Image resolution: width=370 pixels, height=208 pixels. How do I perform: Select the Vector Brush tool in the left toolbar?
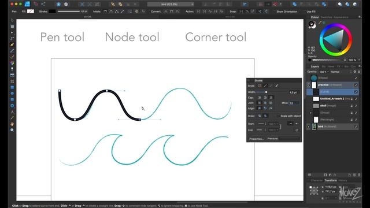[12, 57]
